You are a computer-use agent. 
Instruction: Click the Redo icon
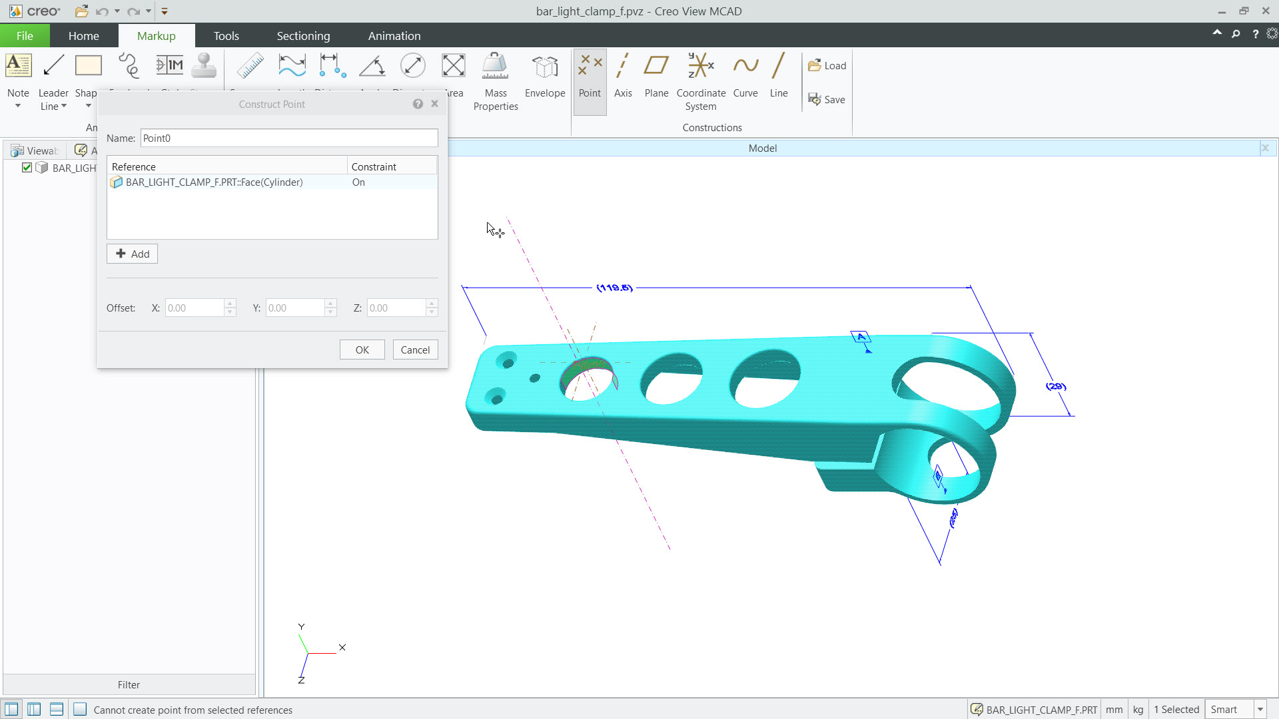click(133, 11)
